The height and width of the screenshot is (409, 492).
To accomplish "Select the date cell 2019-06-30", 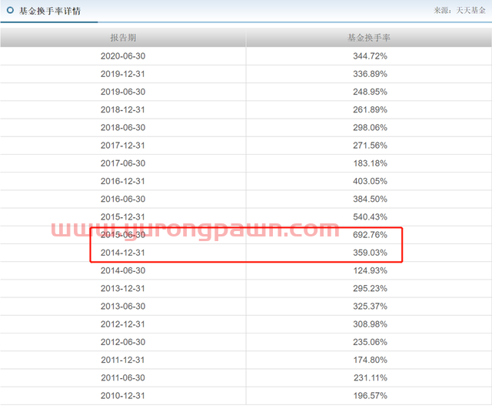I will coord(123,92).
